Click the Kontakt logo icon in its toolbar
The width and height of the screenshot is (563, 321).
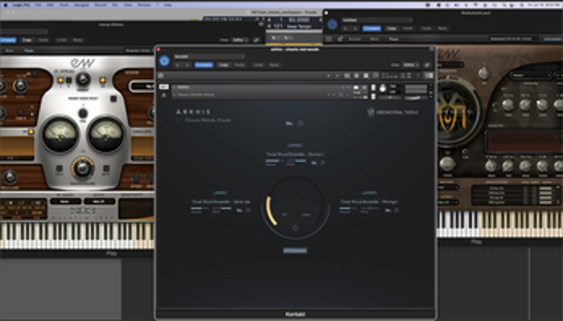point(161,75)
